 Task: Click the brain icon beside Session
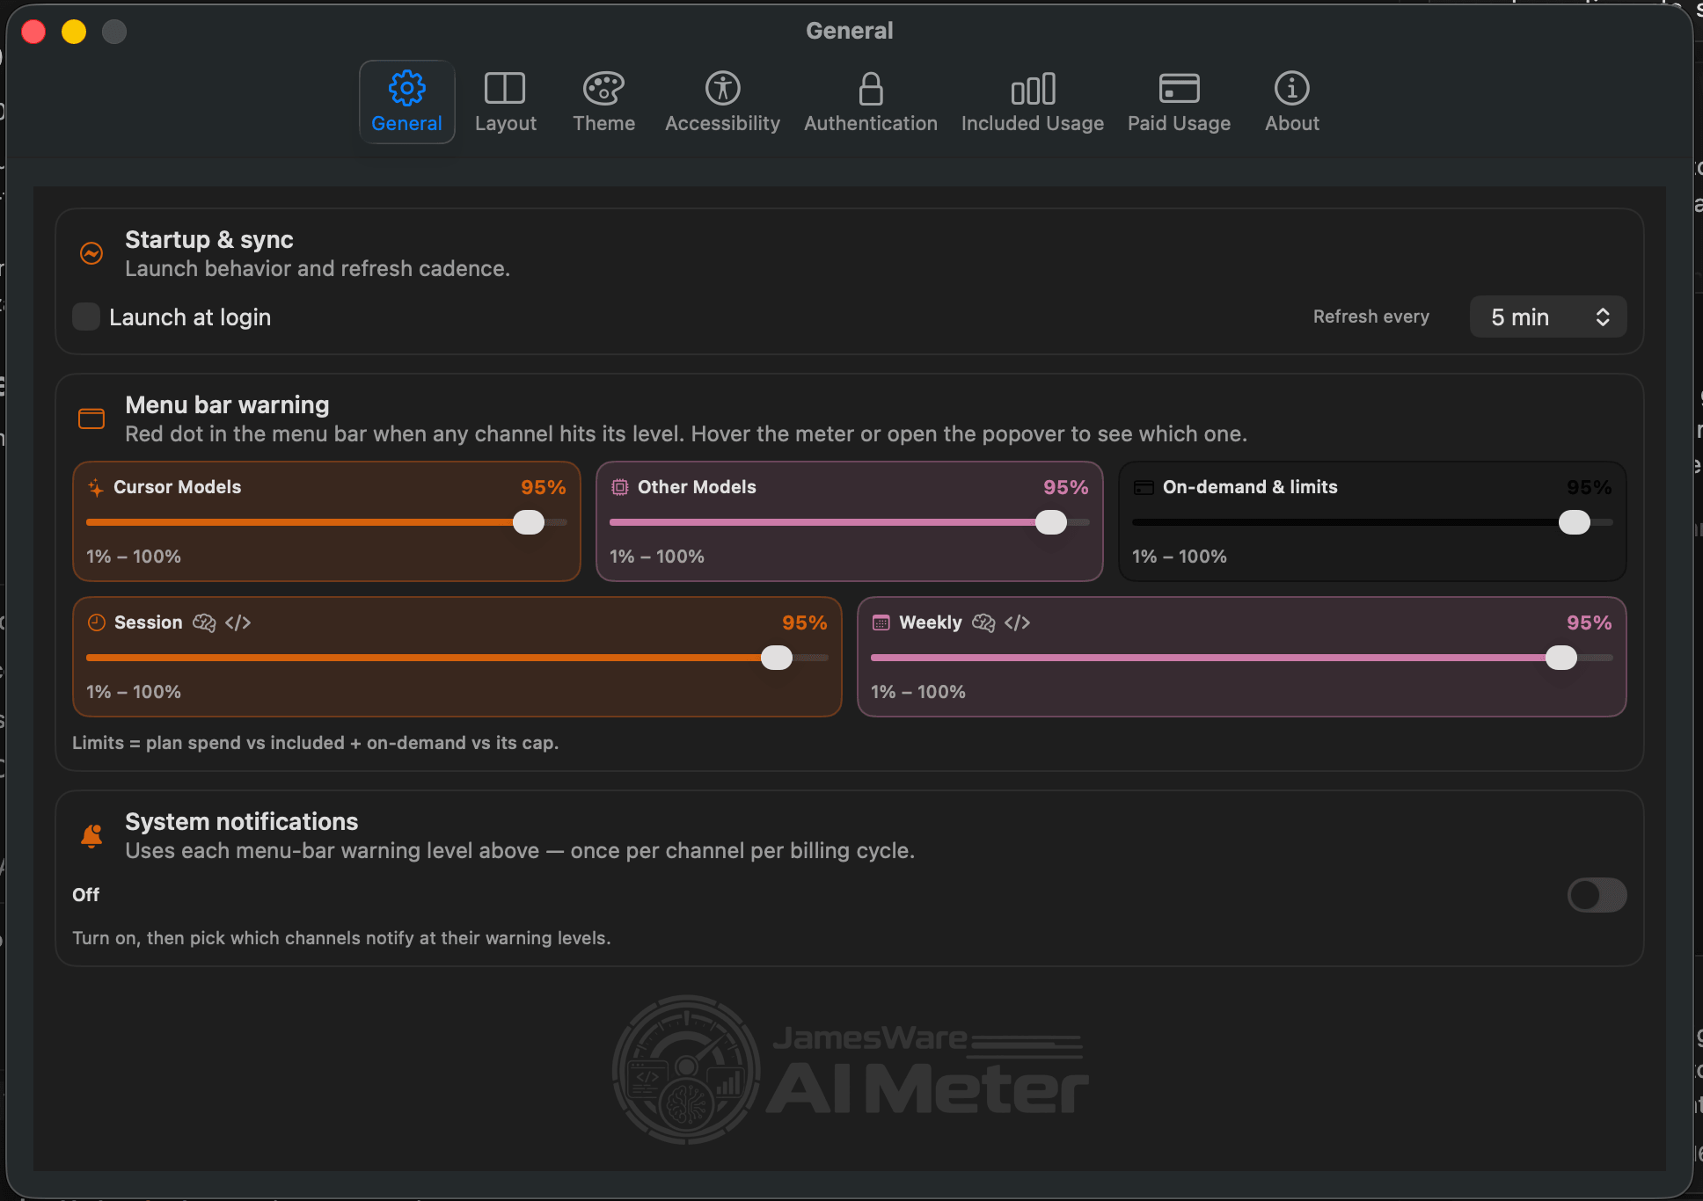[204, 622]
